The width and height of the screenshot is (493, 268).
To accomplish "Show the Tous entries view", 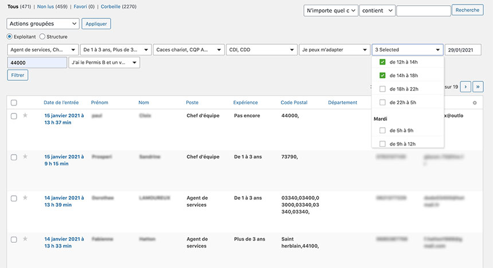I will [13, 7].
